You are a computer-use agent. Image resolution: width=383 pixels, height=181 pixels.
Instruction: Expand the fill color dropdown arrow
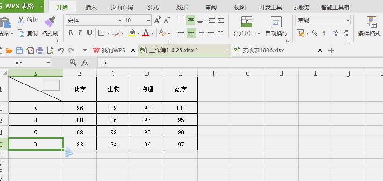point(138,33)
